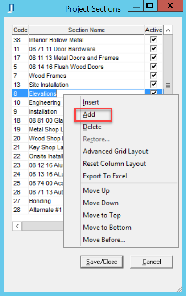Viewport: 186px width, 296px height.
Task: Click the application icon in the title bar
Action: [x=11, y=8]
